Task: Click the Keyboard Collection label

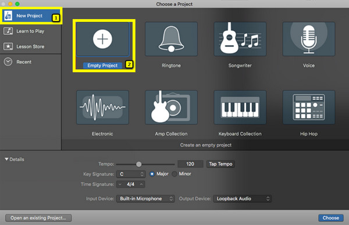Action: pos(240,134)
